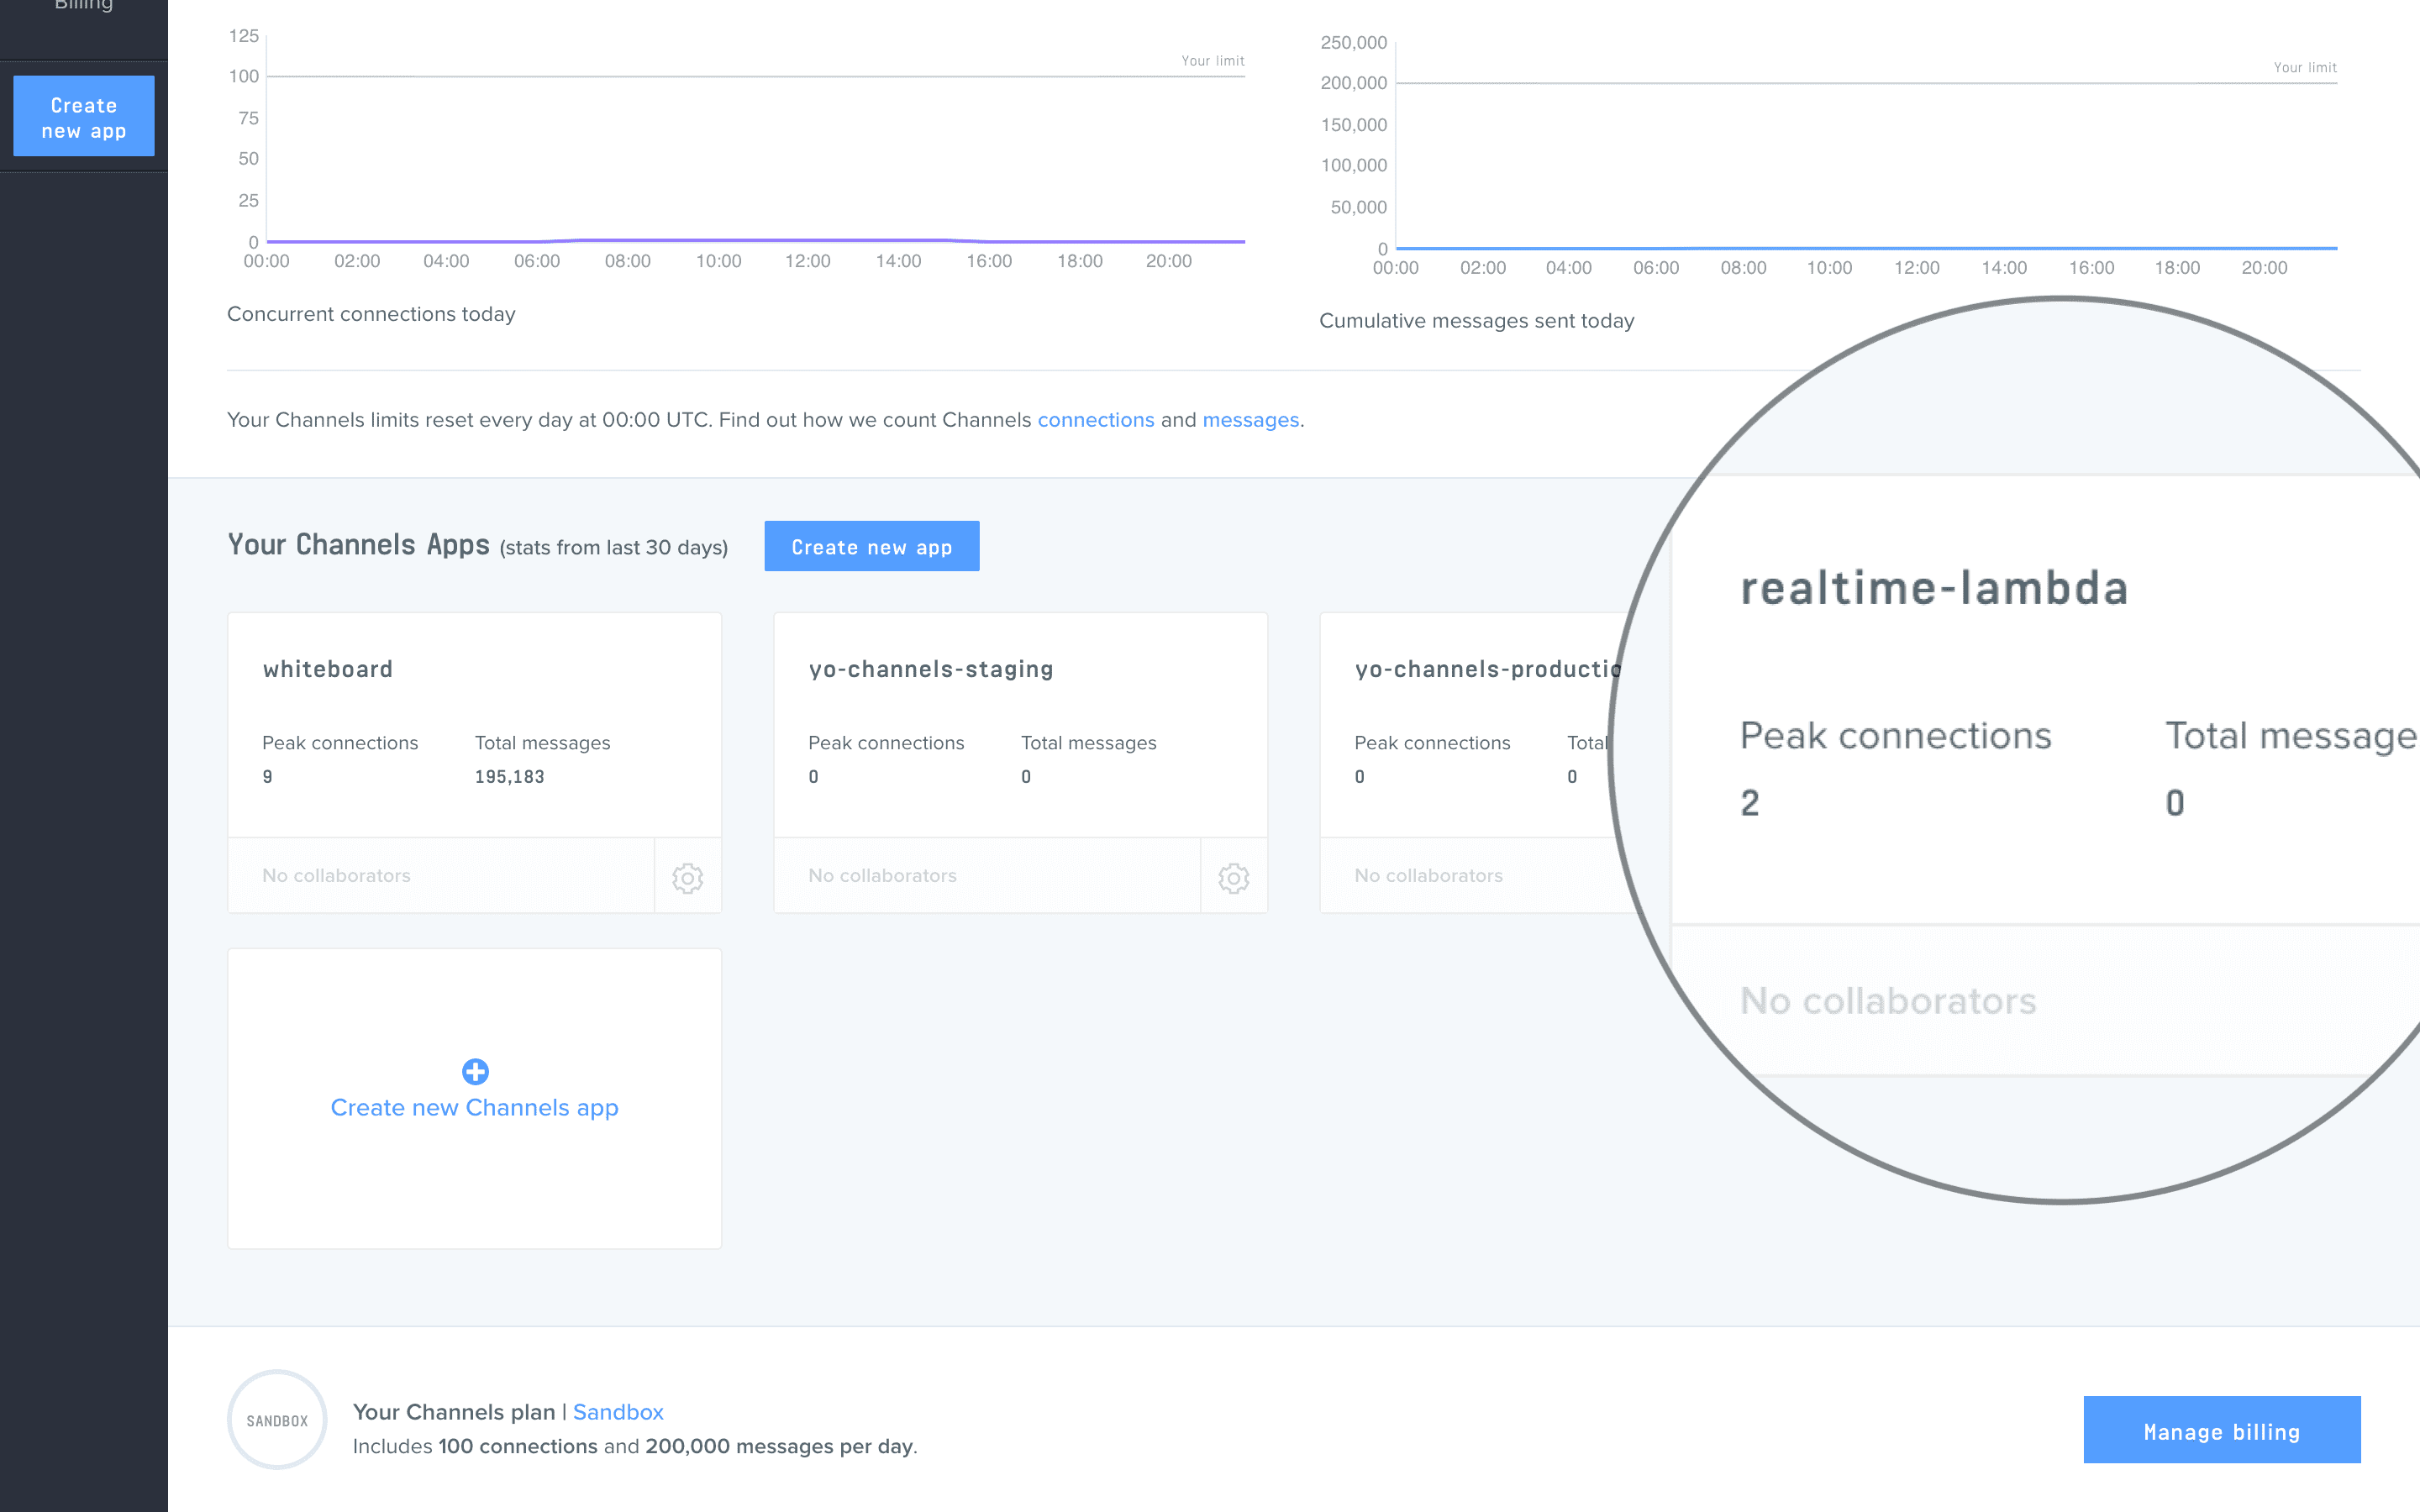Open settings gear on whiteboard app card

687,878
